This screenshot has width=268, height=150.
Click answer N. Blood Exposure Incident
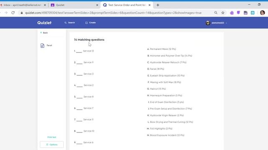tap(166, 135)
